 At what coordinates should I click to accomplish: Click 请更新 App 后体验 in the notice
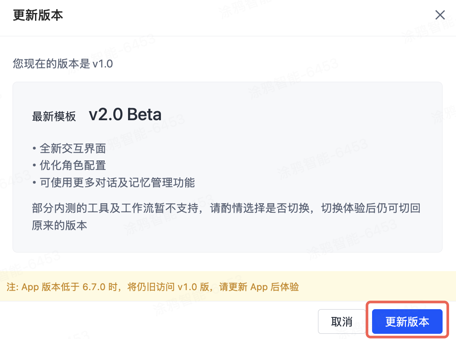coord(259,287)
